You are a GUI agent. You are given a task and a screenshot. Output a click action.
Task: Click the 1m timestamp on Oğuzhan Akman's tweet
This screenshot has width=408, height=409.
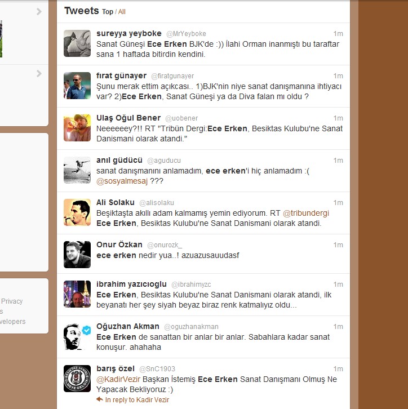pos(338,327)
